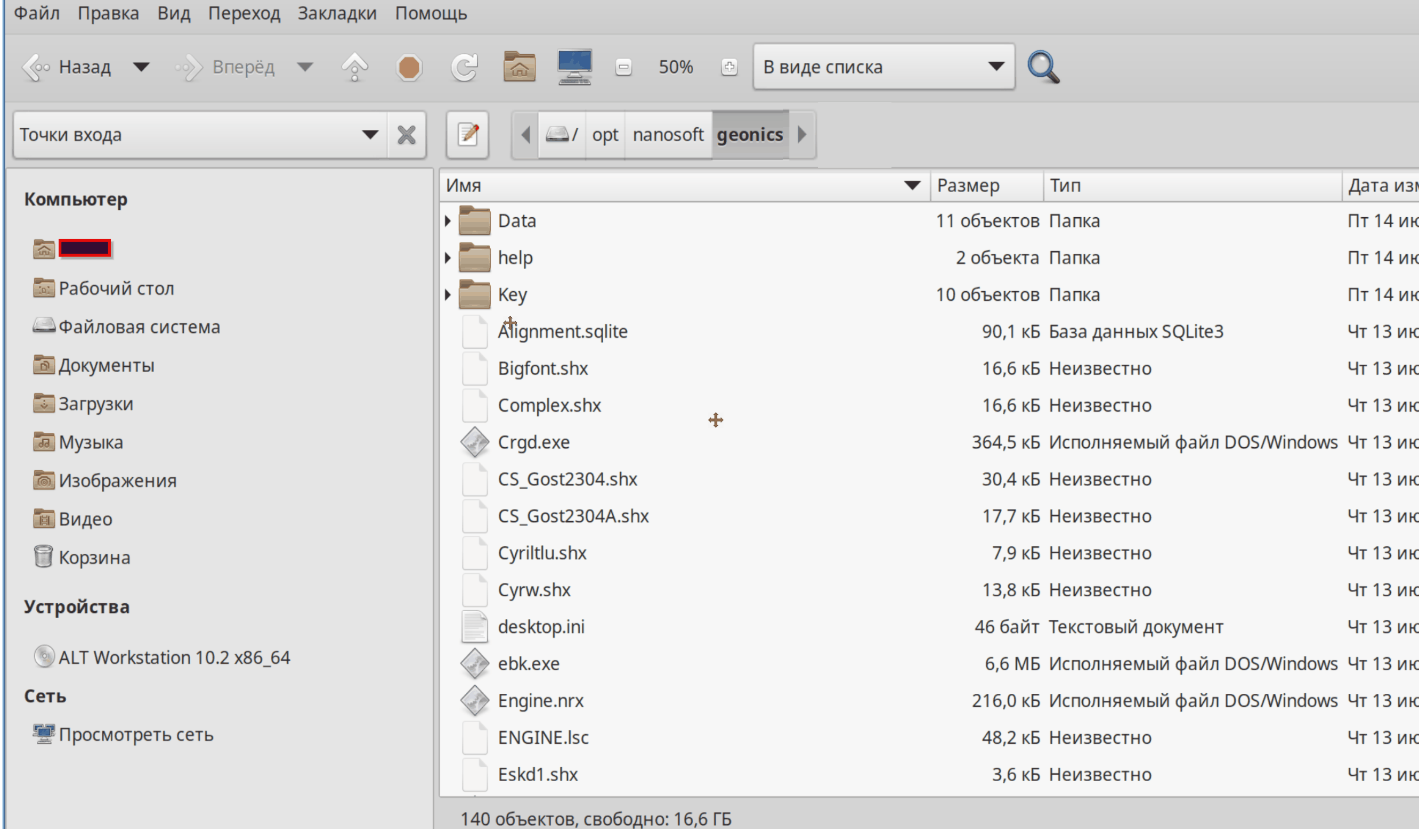This screenshot has height=829, width=1419.
Task: Open the search magnifier tool
Action: point(1043,67)
